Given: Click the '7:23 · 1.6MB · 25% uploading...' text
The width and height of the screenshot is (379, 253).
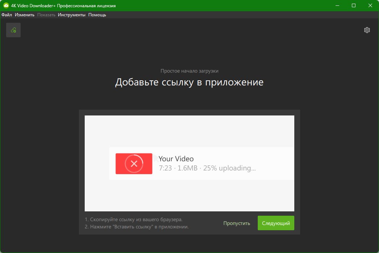Looking at the screenshot, I should click(207, 168).
